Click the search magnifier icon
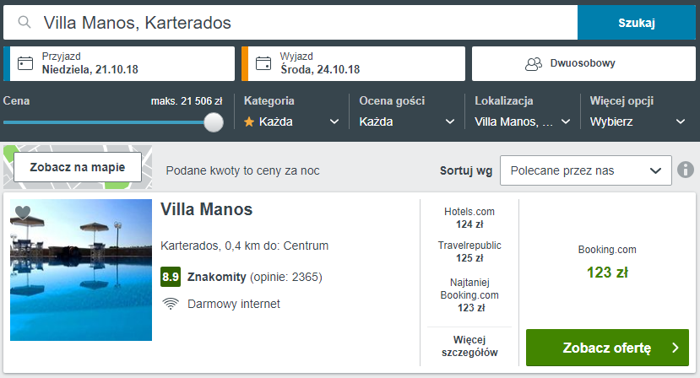 pos(25,23)
